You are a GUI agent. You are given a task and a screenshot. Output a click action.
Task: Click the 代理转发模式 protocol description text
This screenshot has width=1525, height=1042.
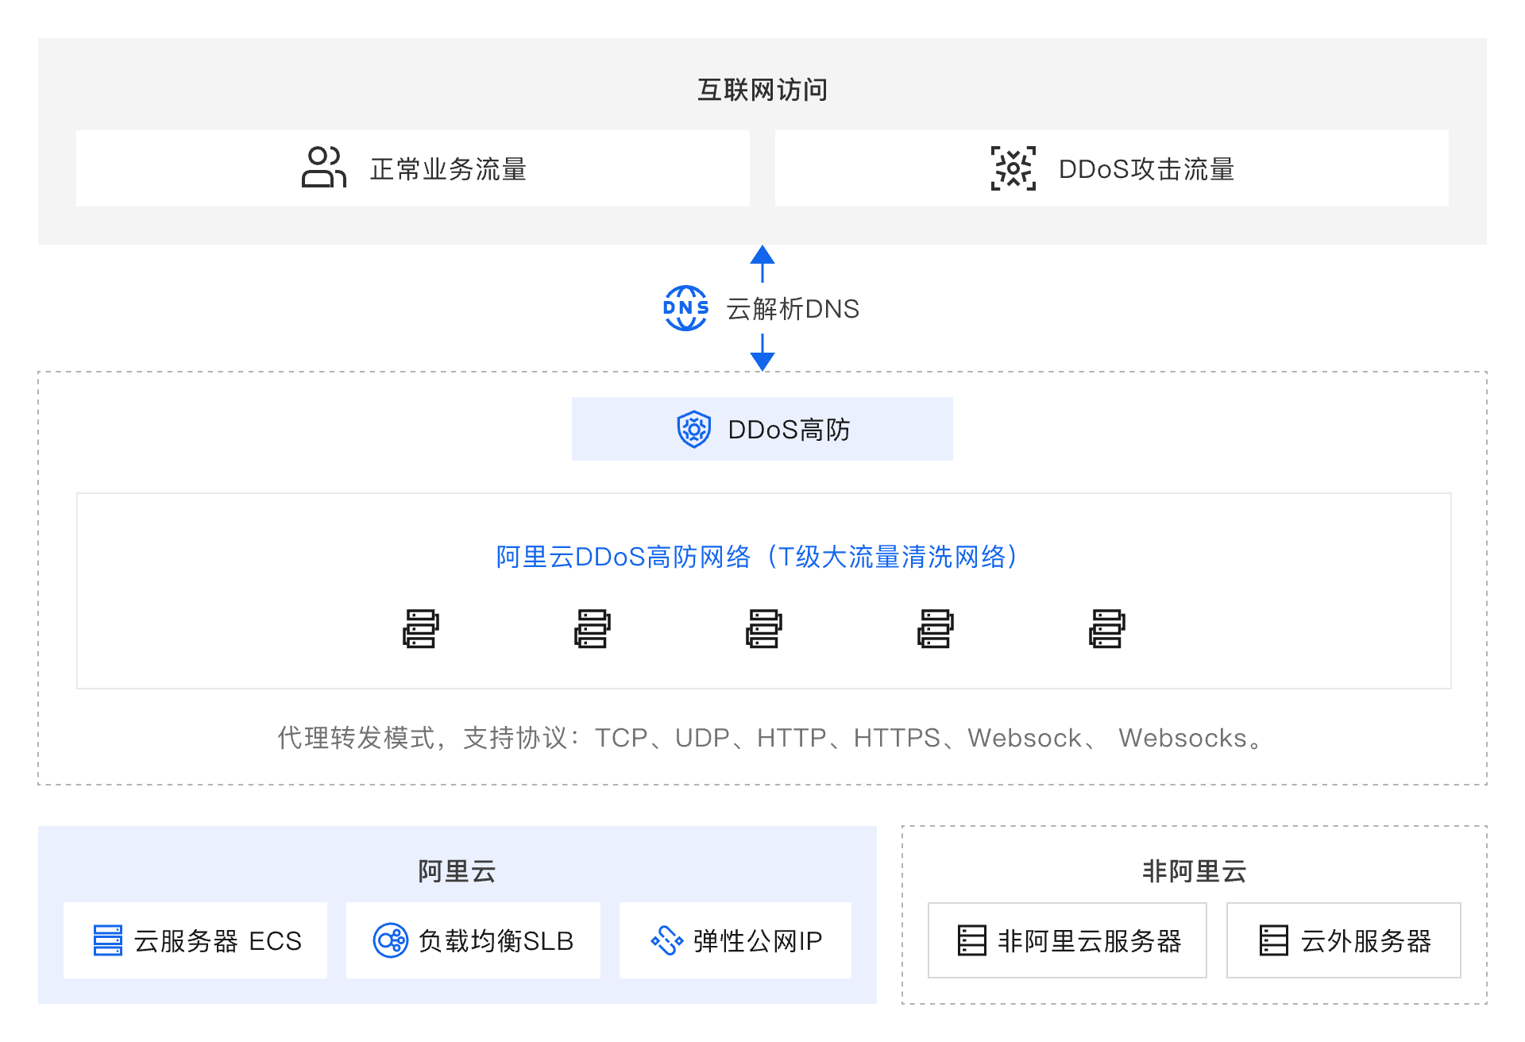(769, 738)
